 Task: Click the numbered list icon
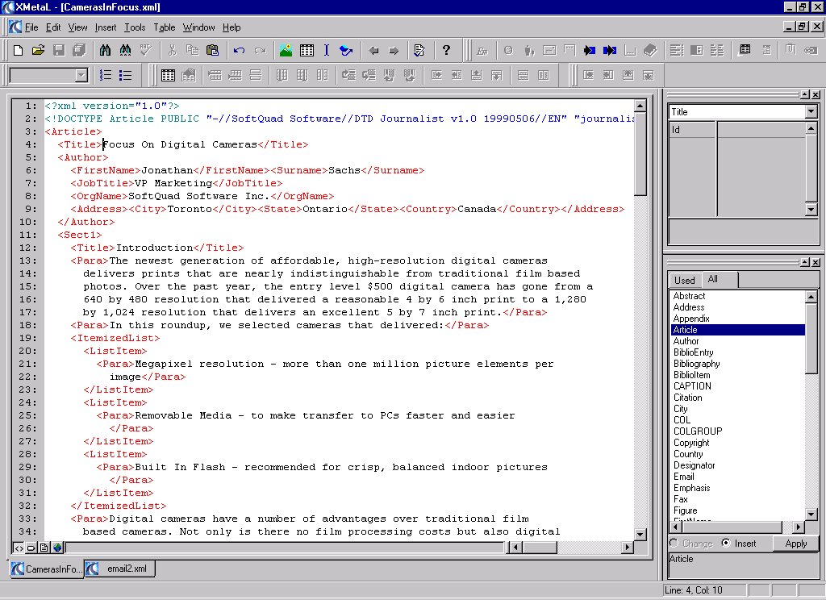pos(106,75)
